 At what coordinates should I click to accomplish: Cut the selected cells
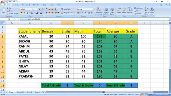[x=9, y=8]
